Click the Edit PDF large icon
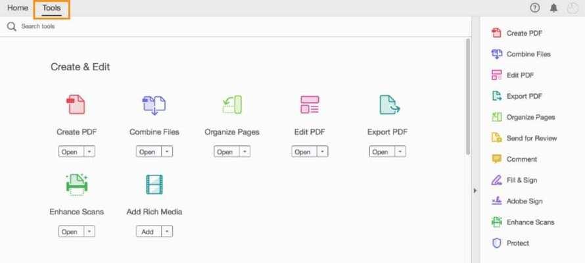The image size is (585, 263). pos(310,105)
